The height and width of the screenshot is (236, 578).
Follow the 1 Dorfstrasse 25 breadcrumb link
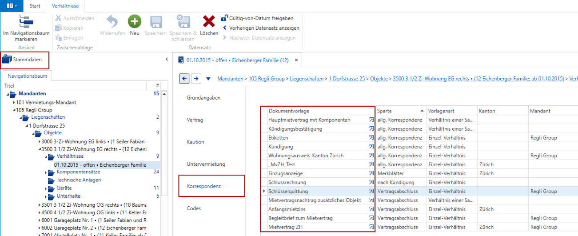pos(347,79)
